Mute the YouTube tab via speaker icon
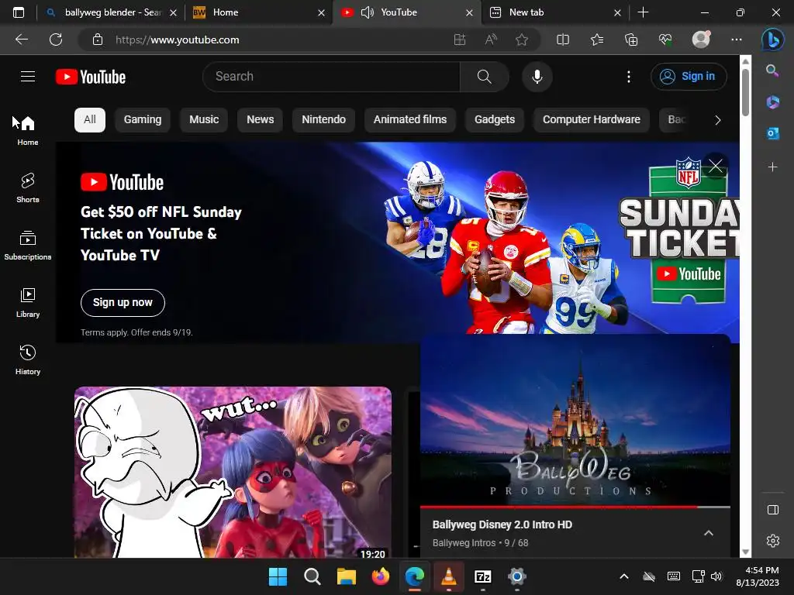794x595 pixels. (x=367, y=12)
